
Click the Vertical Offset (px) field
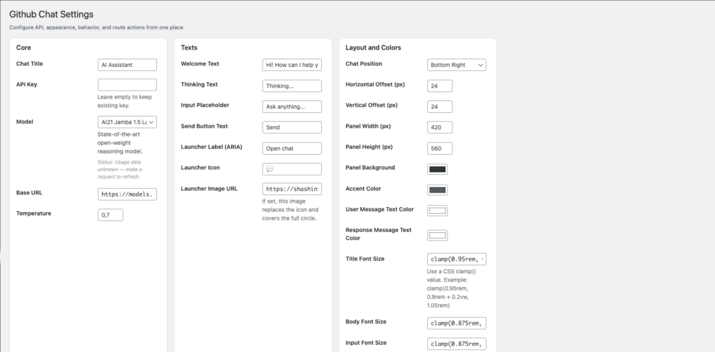pyautogui.click(x=440, y=107)
